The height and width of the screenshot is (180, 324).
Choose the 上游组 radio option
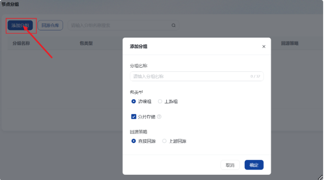point(160,101)
